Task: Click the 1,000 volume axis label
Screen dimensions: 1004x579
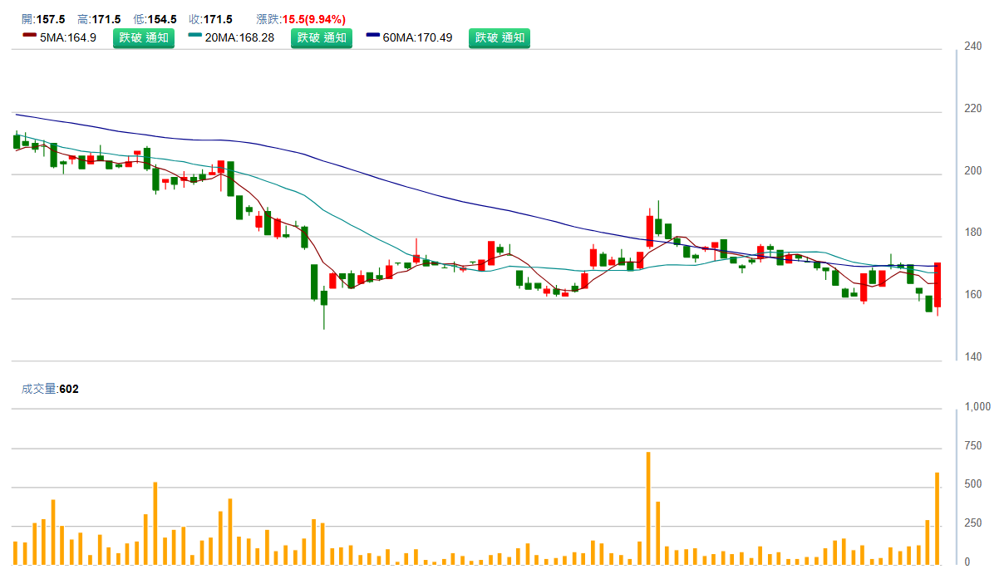Action: point(977,407)
